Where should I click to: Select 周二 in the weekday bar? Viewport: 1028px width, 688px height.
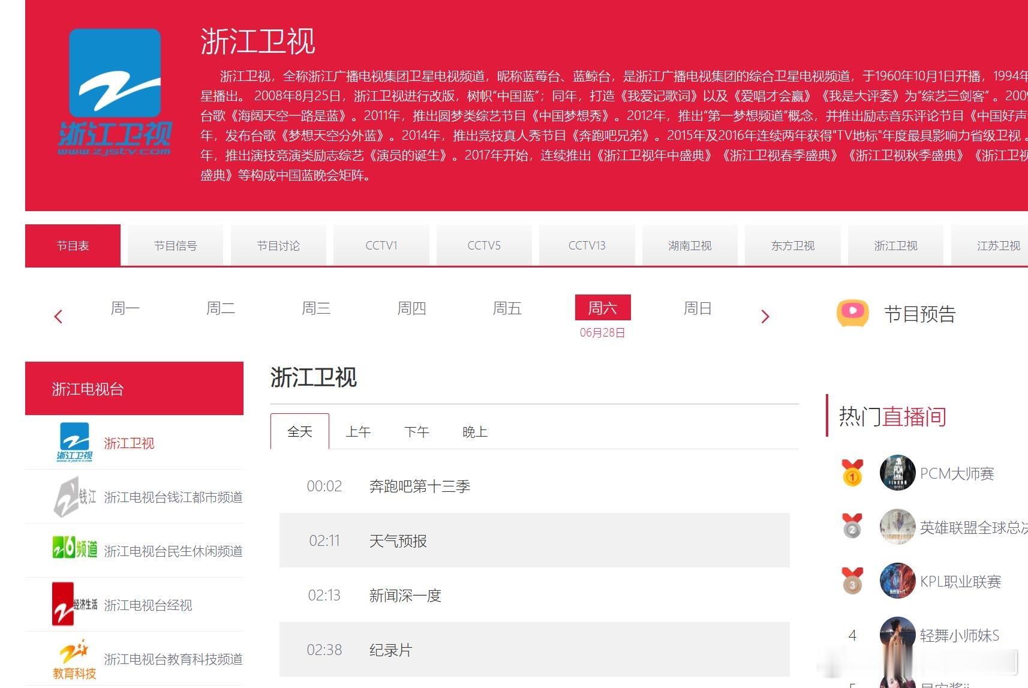(x=221, y=308)
